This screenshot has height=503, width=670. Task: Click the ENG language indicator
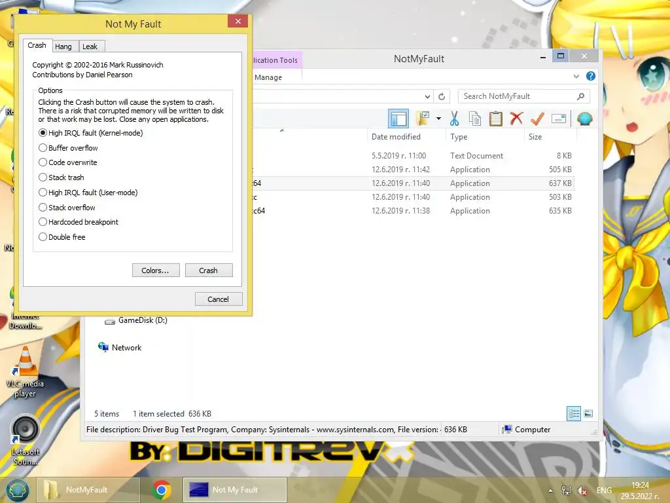click(x=604, y=491)
